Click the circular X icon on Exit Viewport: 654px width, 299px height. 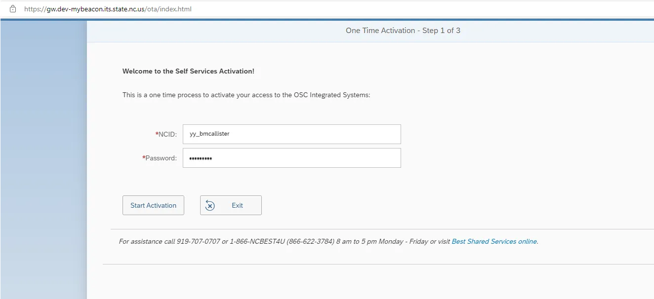(210, 206)
